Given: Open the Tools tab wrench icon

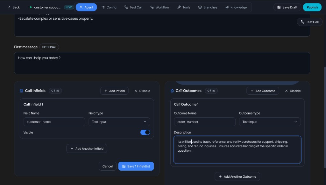Looking at the screenshot, I should [x=179, y=7].
